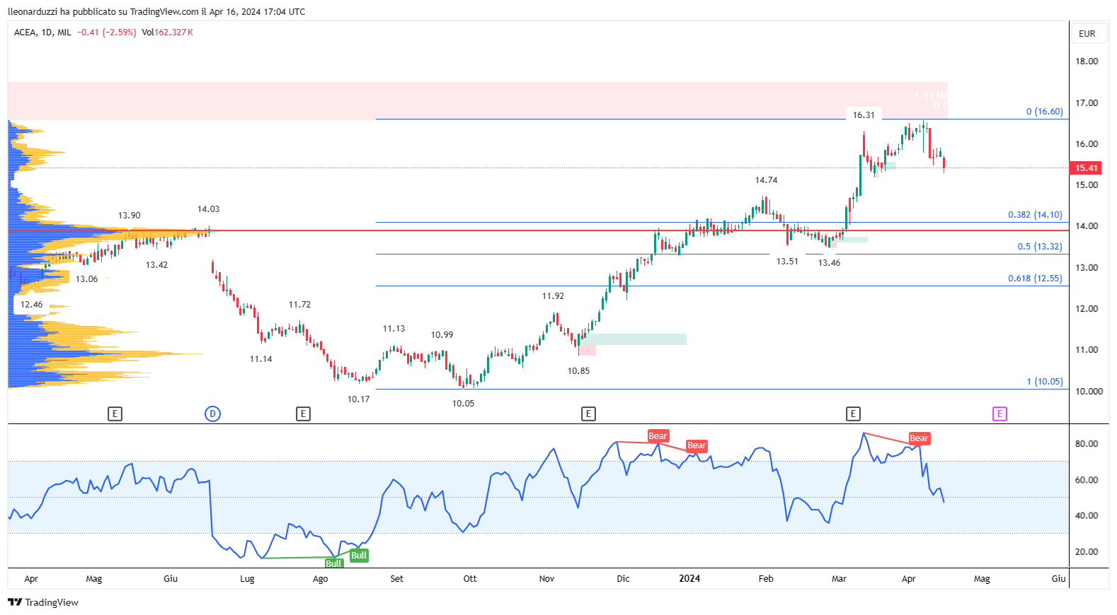Click the 13.46 pivot low label

coord(829,263)
